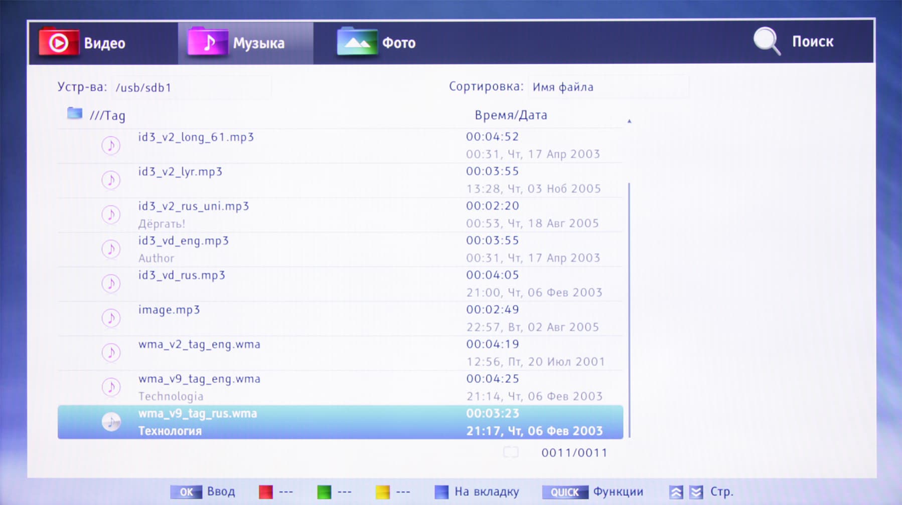902x505 pixels.
Task: Click the page up arrow icon
Action: 676,492
